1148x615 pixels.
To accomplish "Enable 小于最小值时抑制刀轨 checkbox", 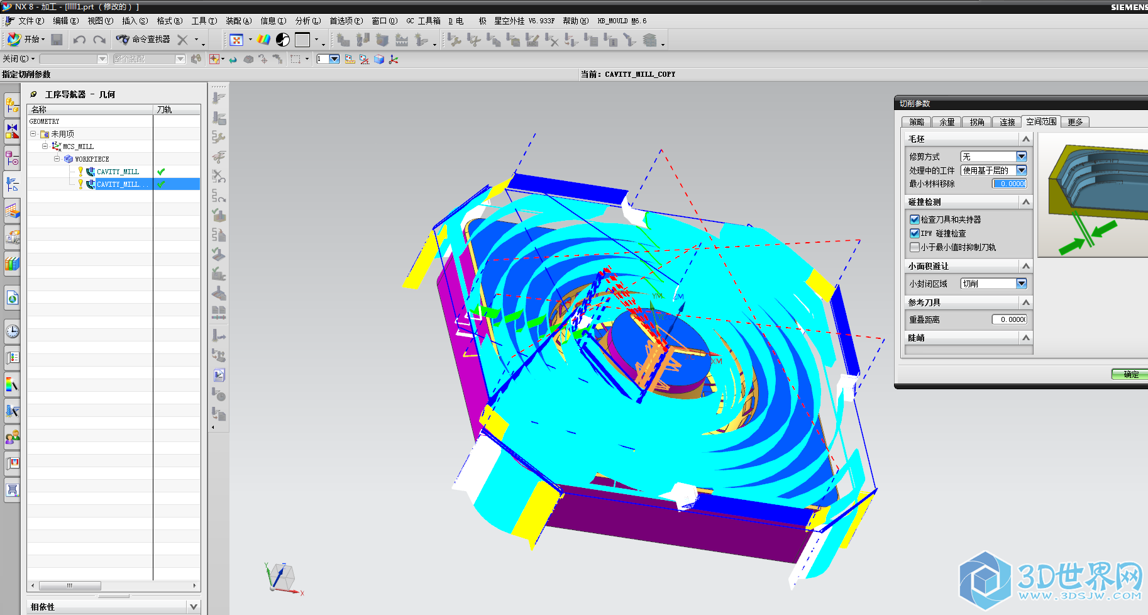I will (915, 247).
